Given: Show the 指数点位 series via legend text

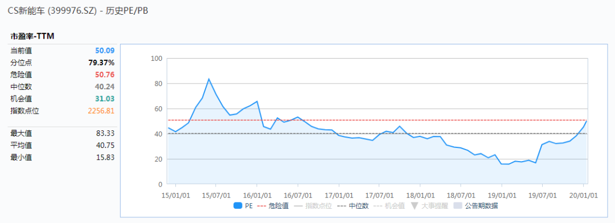Looking at the screenshot, I should click(318, 206).
